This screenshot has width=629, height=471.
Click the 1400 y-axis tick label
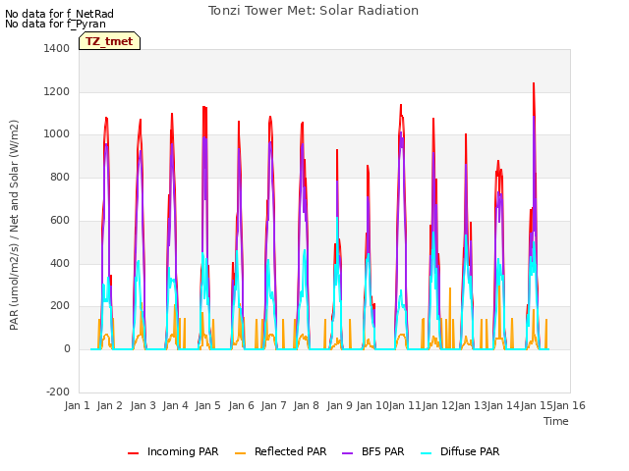pos(57,48)
